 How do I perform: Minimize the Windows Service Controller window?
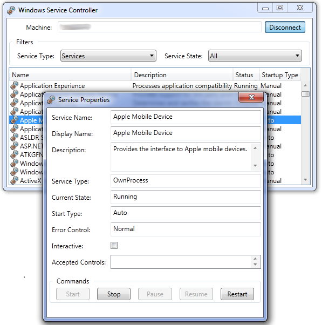pyautogui.click(x=265, y=8)
